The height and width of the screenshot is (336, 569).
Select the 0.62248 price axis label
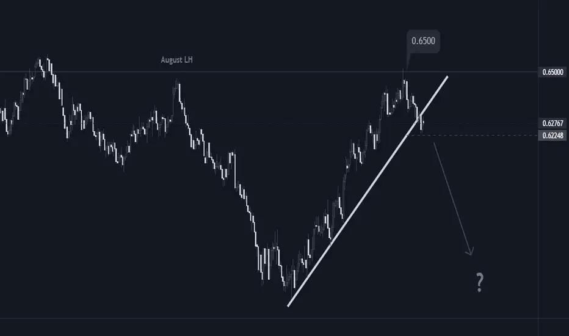(x=553, y=136)
